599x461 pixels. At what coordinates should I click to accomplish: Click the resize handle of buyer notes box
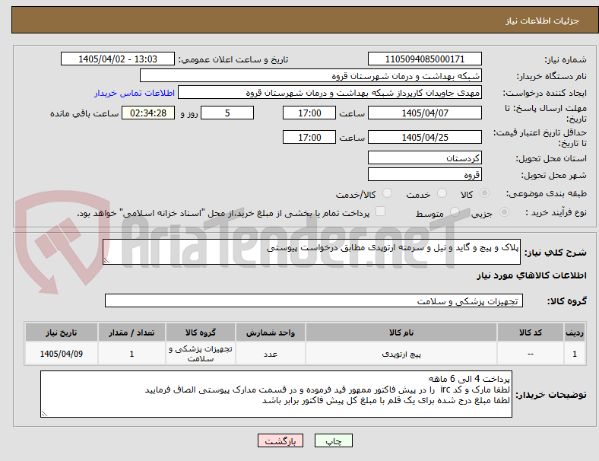[44, 413]
